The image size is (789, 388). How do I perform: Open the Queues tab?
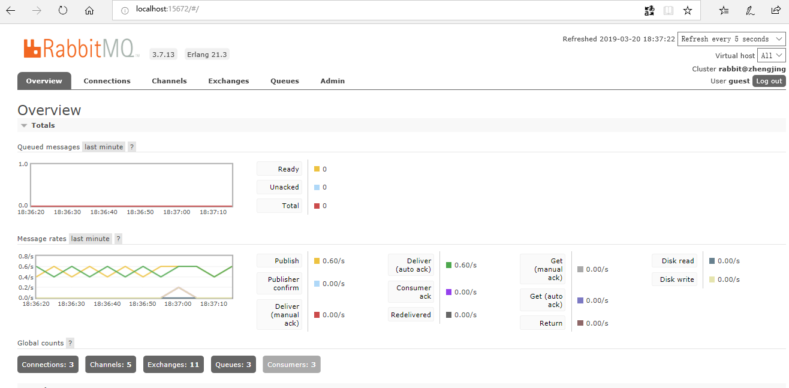point(284,81)
